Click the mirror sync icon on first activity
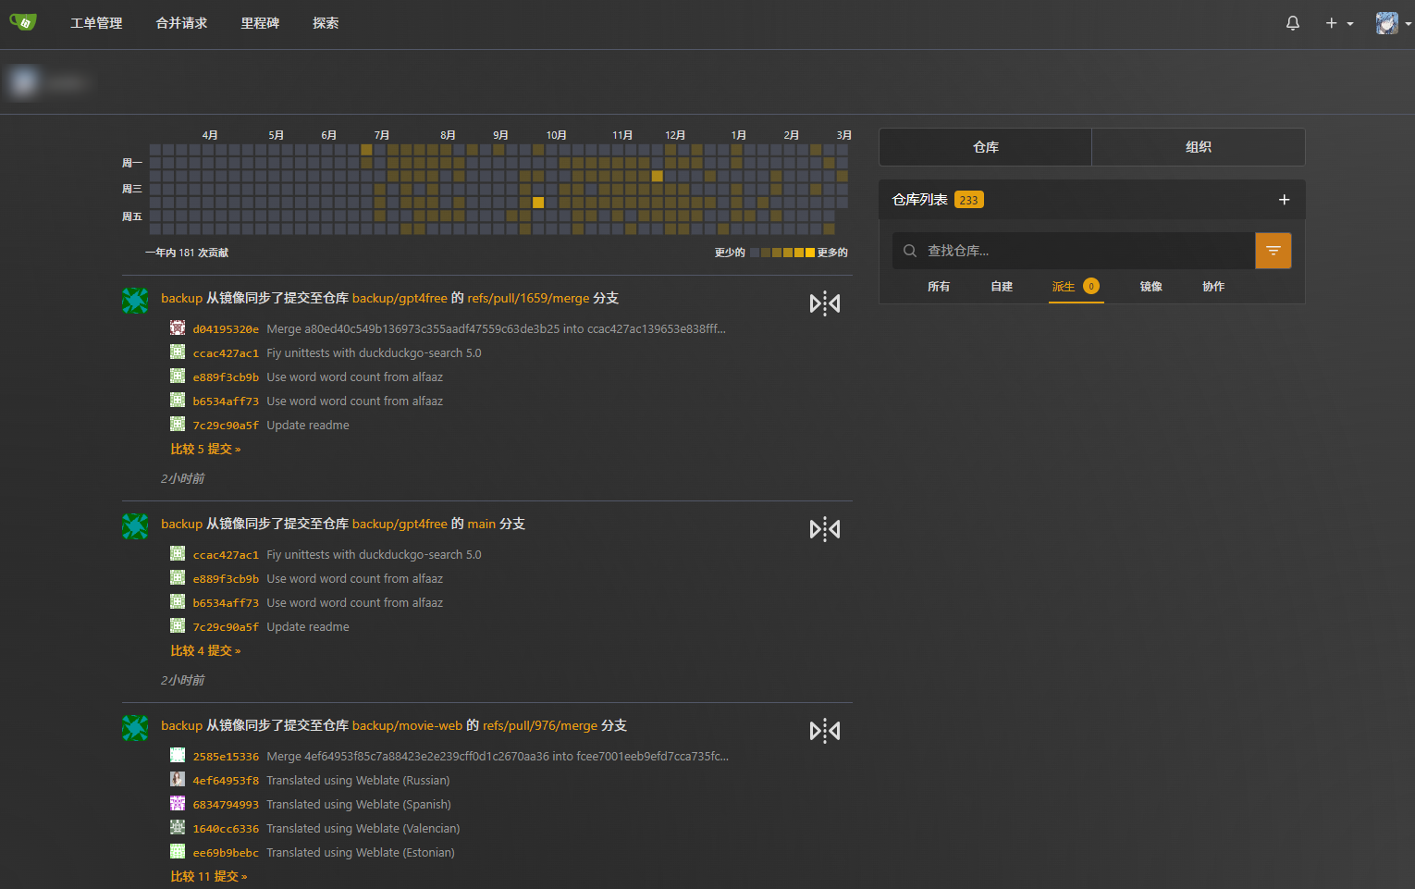The image size is (1415, 889). coord(824,303)
